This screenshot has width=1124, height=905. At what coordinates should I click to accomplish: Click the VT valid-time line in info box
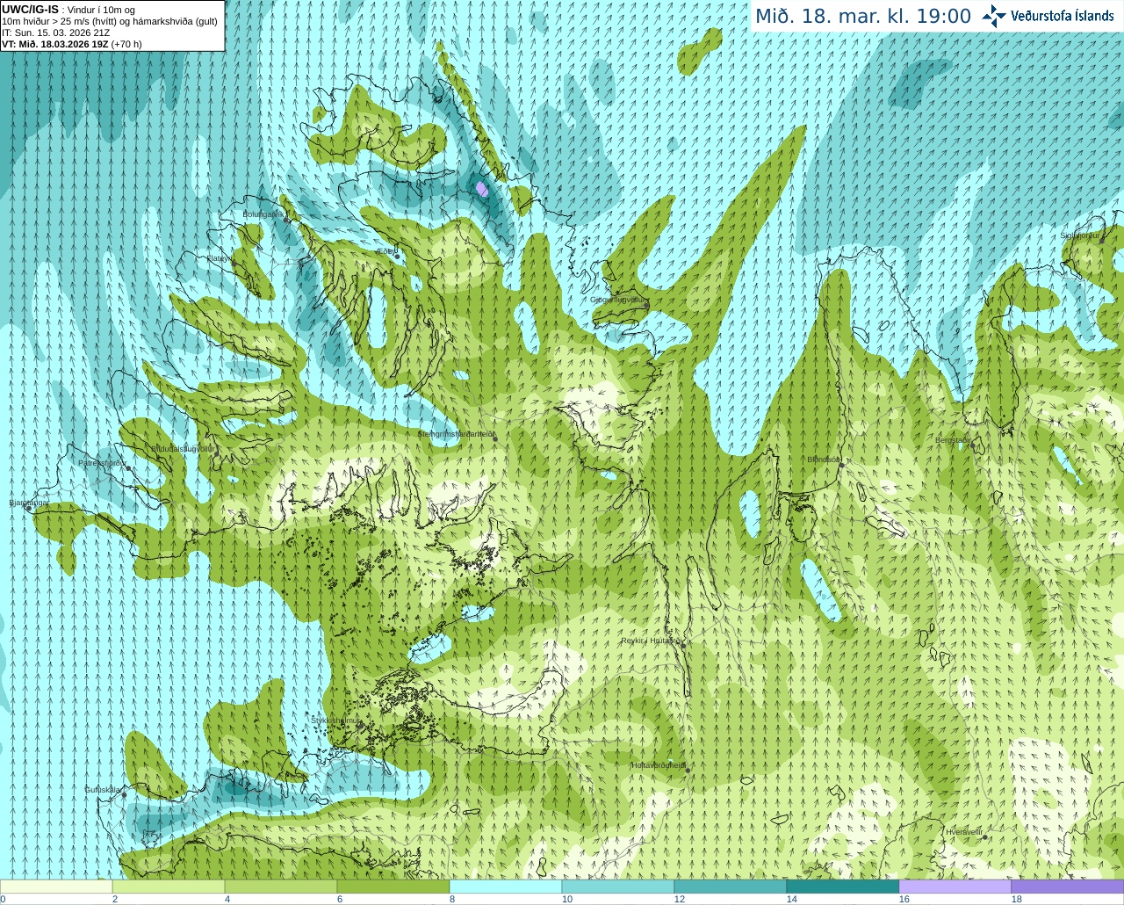pos(72,44)
